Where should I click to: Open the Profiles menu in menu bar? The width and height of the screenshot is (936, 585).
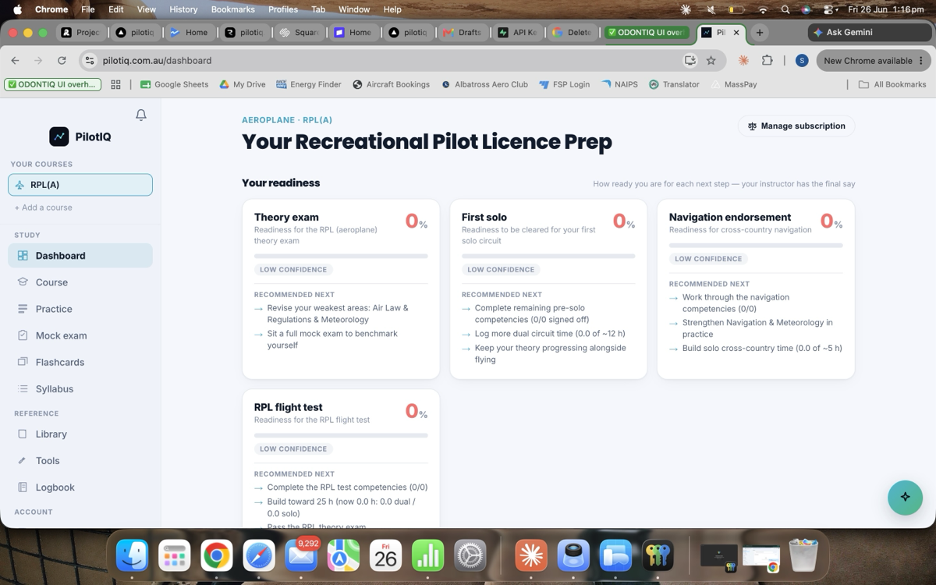(x=283, y=9)
